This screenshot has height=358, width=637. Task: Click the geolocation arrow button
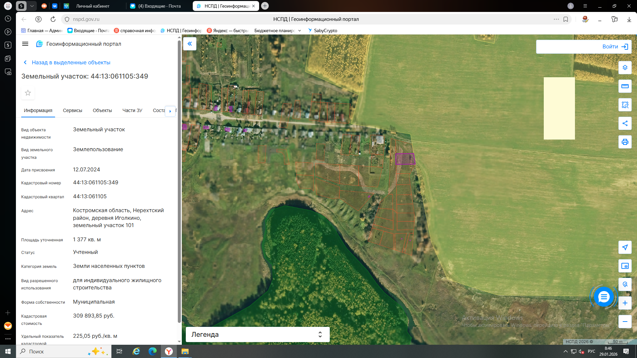coord(625,247)
